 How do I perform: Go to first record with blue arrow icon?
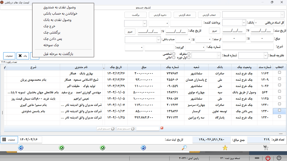pyautogui.click(x=143, y=148)
